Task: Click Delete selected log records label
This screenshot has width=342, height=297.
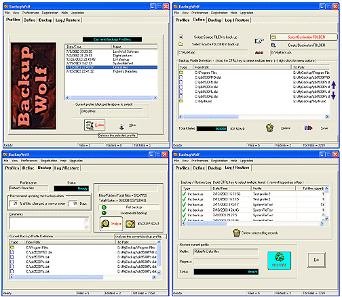Action: click(260, 233)
